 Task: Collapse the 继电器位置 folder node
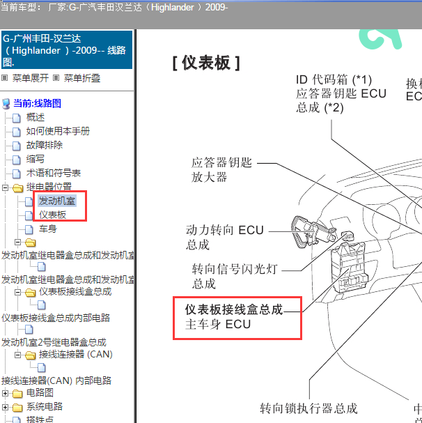click(x=5, y=187)
